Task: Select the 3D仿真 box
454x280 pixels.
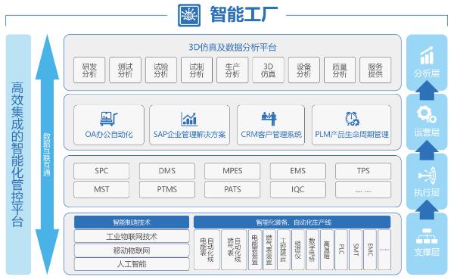Action: coord(268,70)
